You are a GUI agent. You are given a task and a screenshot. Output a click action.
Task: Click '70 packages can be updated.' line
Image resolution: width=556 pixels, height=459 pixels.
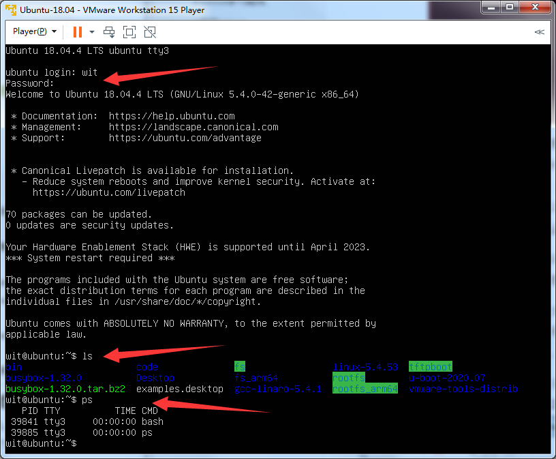click(79, 214)
